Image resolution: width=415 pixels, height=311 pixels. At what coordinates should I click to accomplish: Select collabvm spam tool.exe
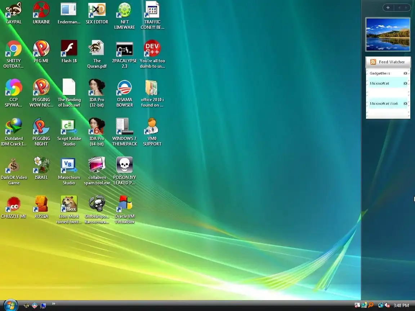coord(97,171)
